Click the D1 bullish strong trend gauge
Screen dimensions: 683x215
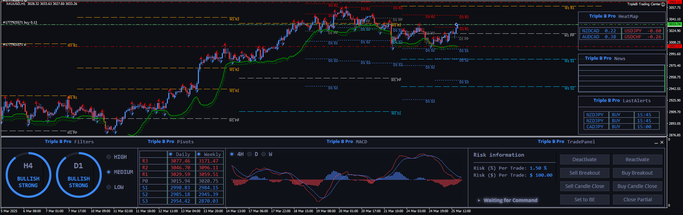click(79, 175)
